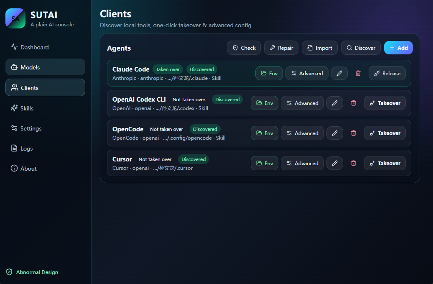The width and height of the screenshot is (433, 284).
Task: Click the Import button
Action: pyautogui.click(x=319, y=48)
